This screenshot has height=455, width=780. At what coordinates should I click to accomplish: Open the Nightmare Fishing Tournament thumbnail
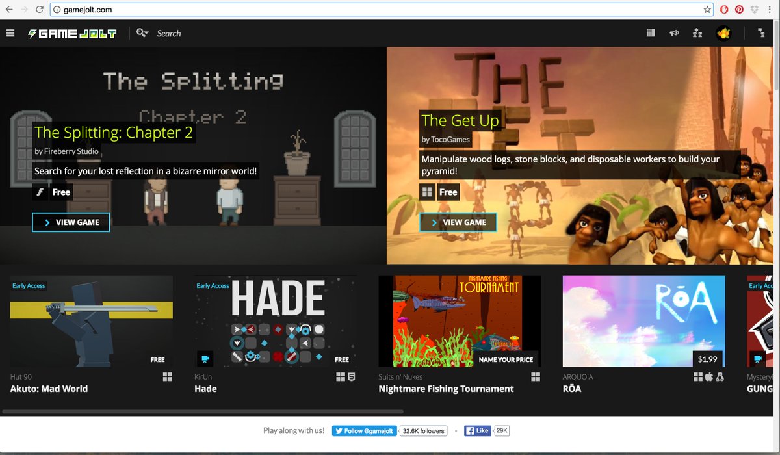460,321
